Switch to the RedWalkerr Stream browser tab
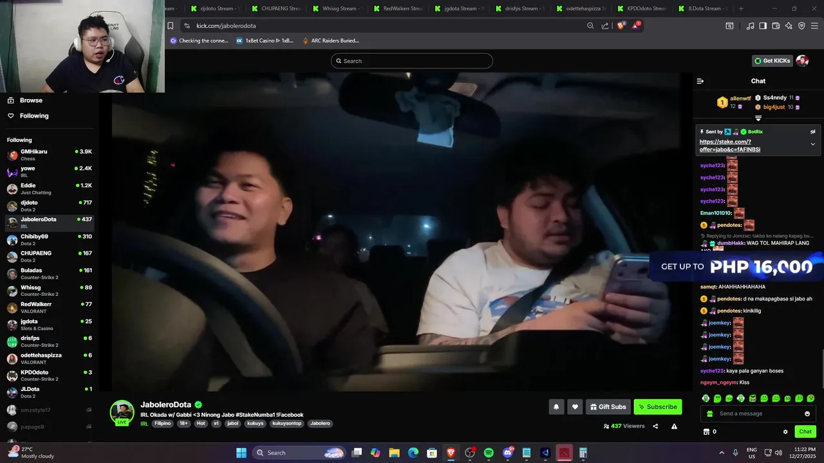The height and width of the screenshot is (463, 824). (x=398, y=8)
